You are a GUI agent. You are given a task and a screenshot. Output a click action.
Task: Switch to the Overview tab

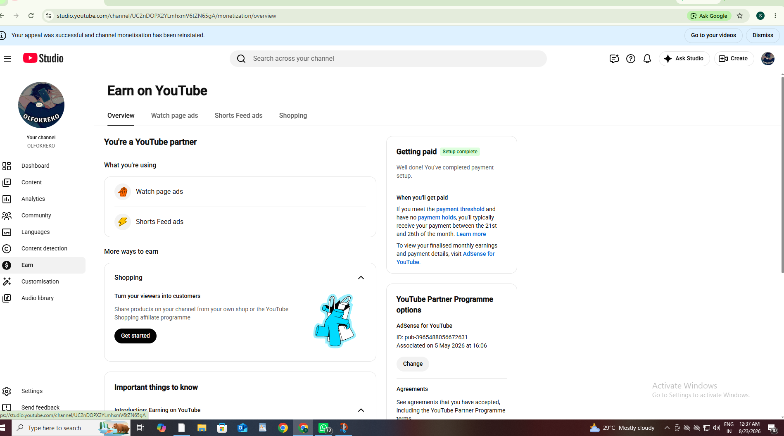[x=121, y=116]
